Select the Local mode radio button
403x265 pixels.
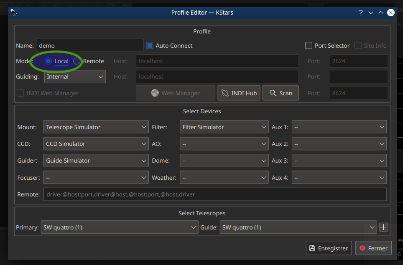[x=48, y=61]
